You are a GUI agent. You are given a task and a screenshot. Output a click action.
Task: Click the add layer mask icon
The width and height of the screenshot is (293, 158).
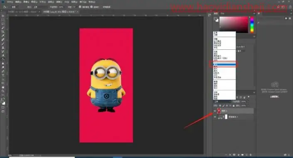coord(234,155)
